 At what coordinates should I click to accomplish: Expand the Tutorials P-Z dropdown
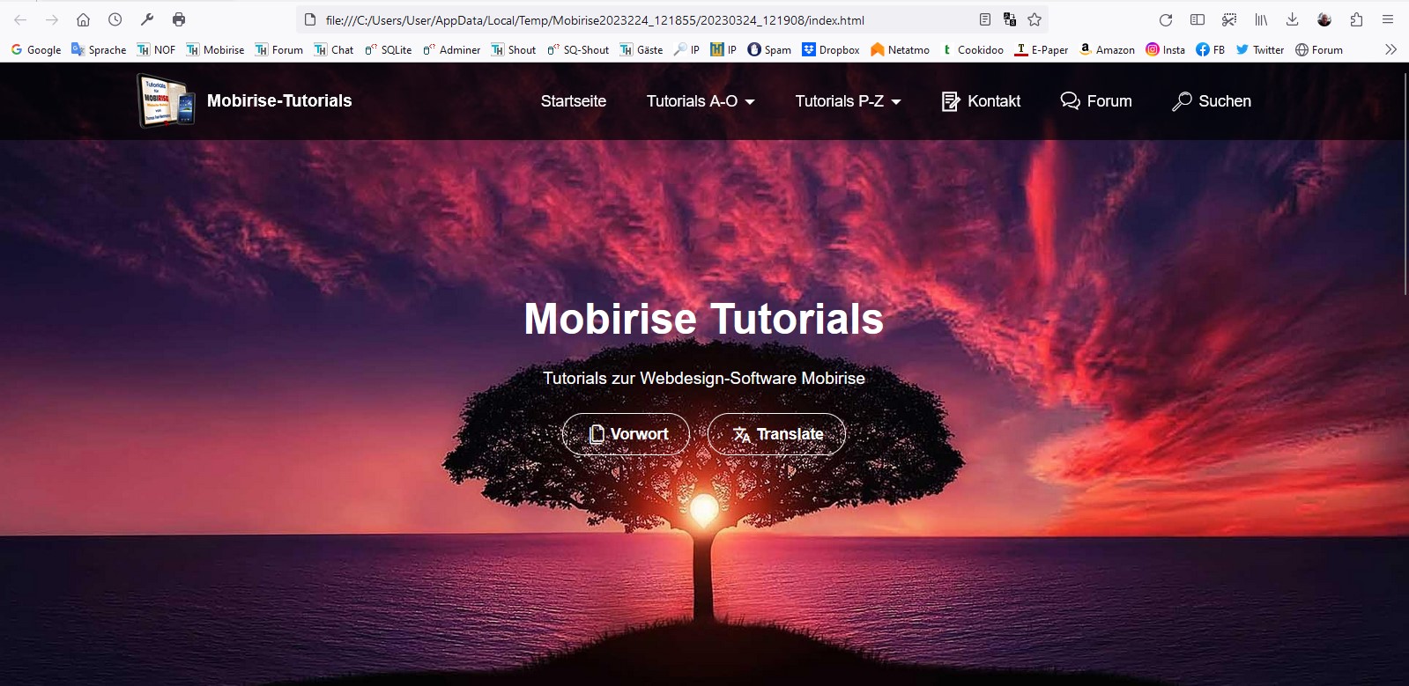click(848, 101)
